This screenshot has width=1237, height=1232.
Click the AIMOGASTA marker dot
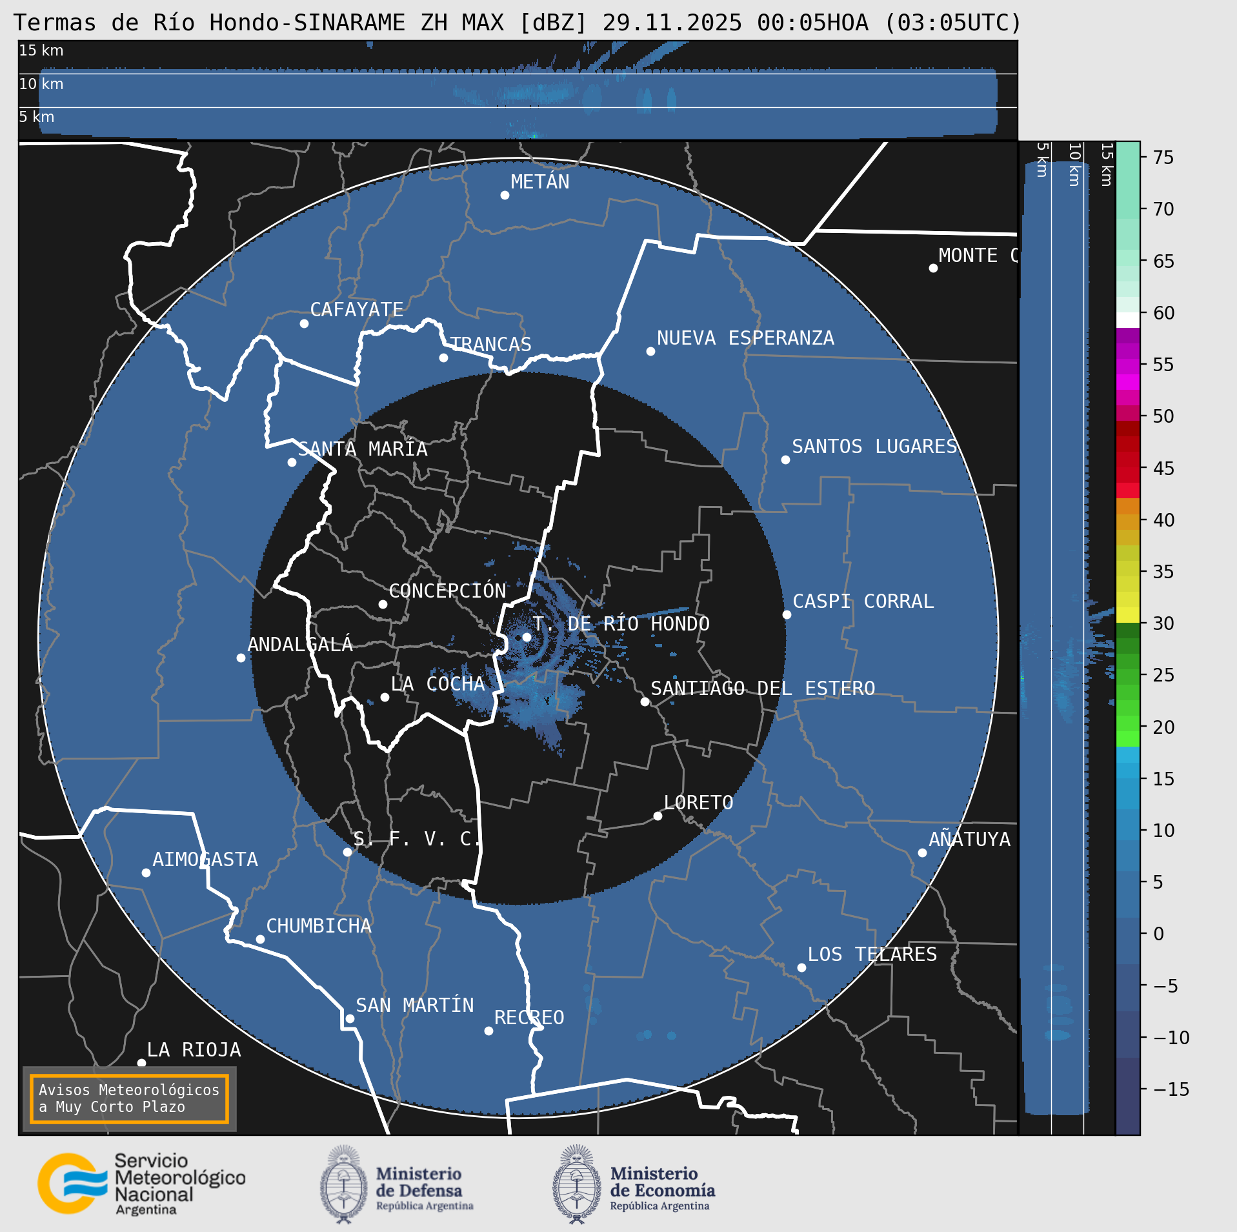point(146,873)
